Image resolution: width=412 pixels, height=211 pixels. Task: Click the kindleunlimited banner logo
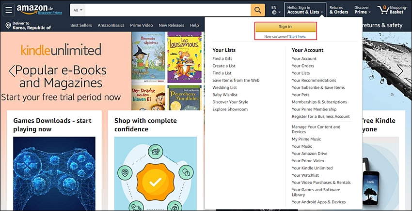pyautogui.click(x=61, y=50)
